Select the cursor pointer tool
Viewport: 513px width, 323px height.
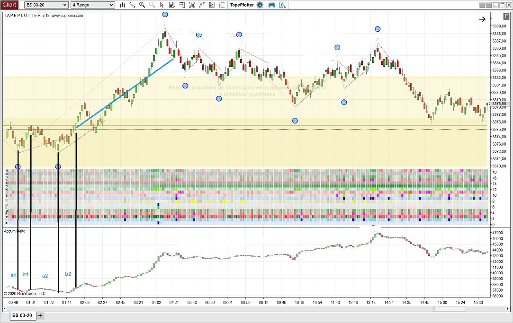coord(162,5)
